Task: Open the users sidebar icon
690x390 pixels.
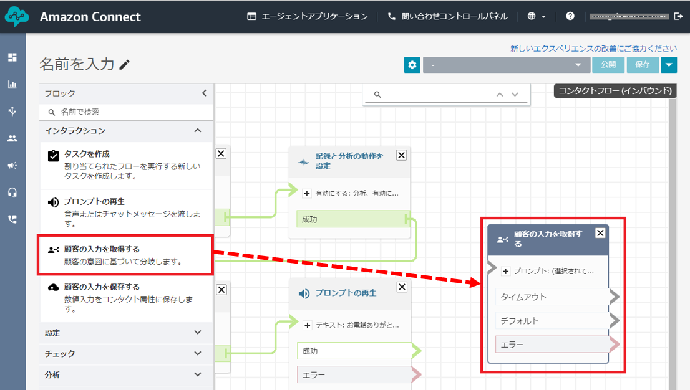Action: tap(12, 138)
